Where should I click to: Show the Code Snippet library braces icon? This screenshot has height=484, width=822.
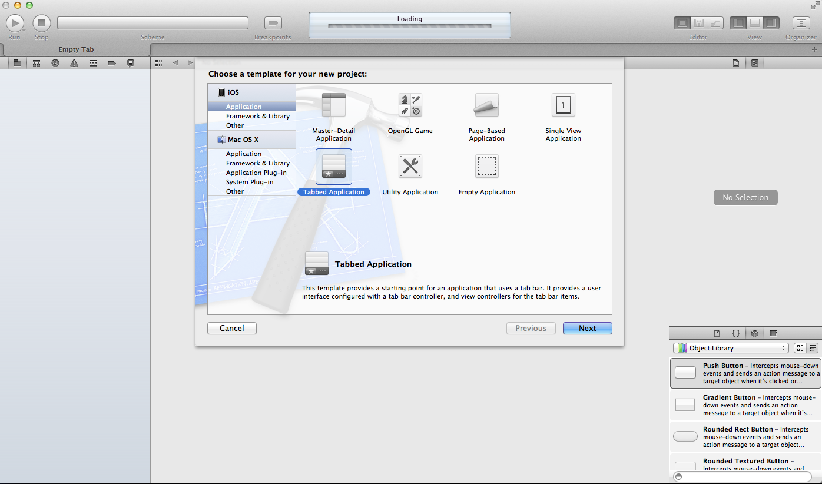coord(736,333)
